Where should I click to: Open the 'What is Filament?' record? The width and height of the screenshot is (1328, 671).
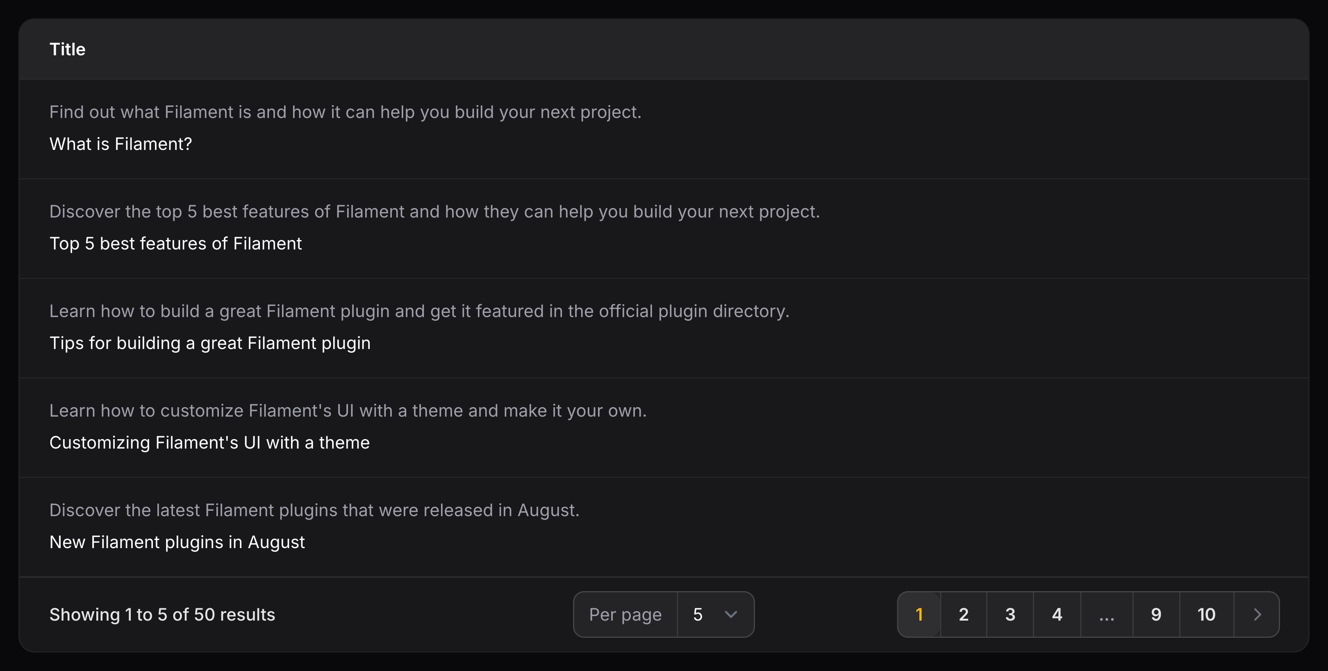(x=120, y=144)
